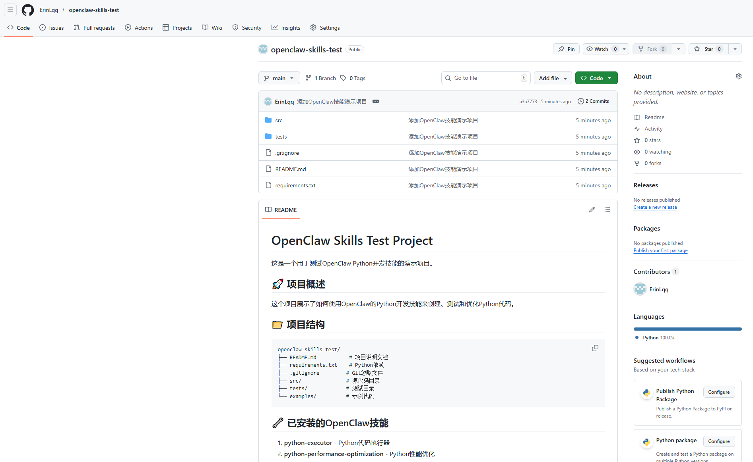
Task: Copy the project structure code block
Action: [x=595, y=348]
